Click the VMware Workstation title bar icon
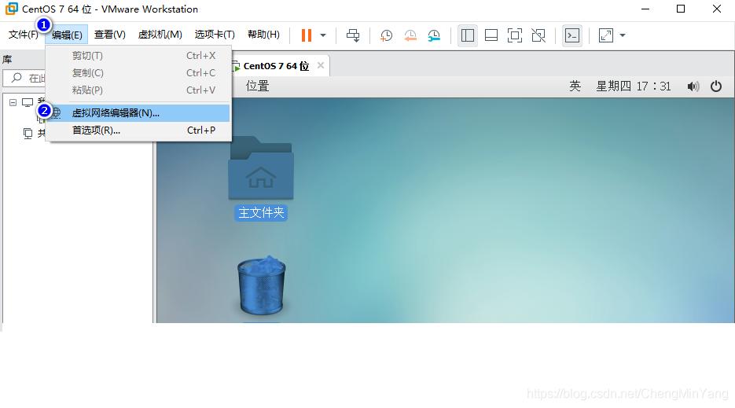The width and height of the screenshot is (735, 408). 11,9
